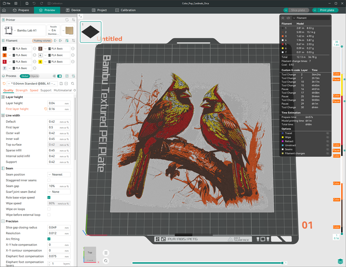Open options for filament 1 ellipsis
Screen dimensions: 346x267
(x=35, y=49)
